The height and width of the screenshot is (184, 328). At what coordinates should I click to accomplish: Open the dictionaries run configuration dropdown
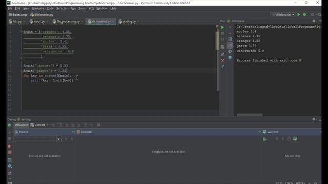pyautogui.click(x=283, y=15)
